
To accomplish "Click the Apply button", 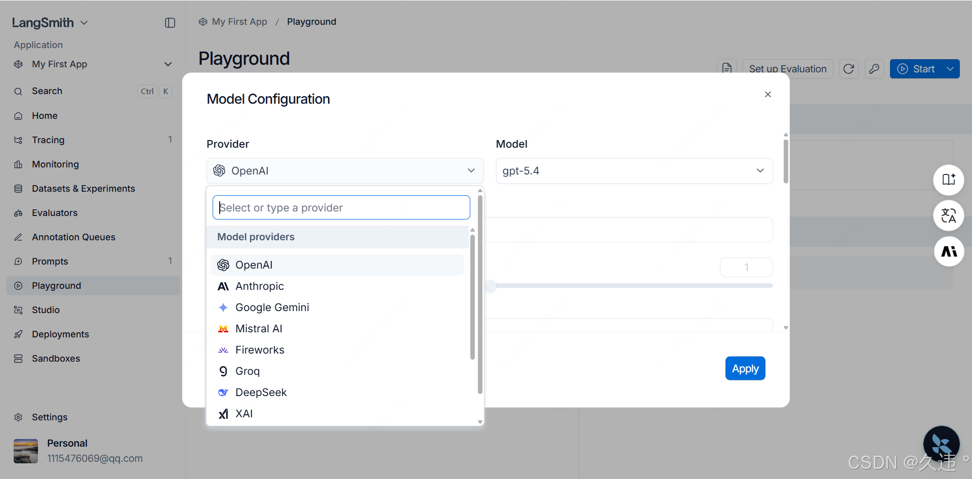I will (x=745, y=369).
